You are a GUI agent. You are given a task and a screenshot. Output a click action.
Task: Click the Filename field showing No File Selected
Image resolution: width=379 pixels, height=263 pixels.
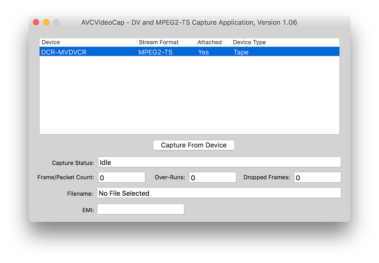tap(219, 192)
